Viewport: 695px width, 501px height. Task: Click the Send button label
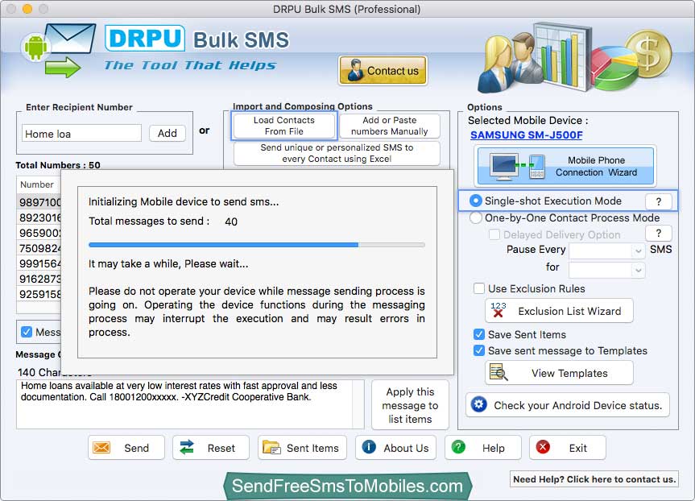click(137, 448)
